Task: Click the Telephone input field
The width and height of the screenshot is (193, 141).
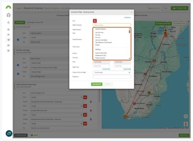Action: [x=112, y=77]
